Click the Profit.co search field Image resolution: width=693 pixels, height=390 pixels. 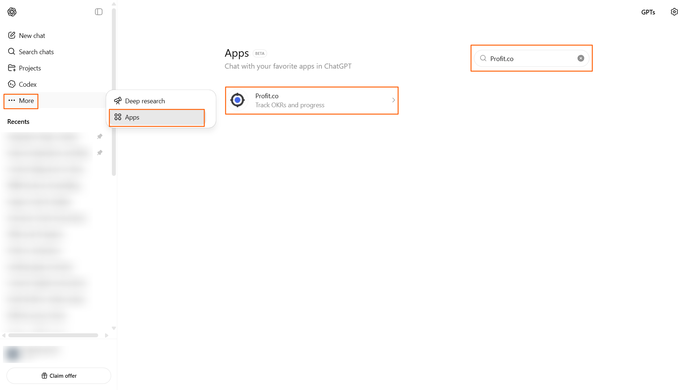[x=531, y=58]
